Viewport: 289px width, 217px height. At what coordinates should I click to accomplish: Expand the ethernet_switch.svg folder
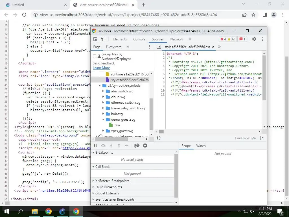[x=103, y=103]
